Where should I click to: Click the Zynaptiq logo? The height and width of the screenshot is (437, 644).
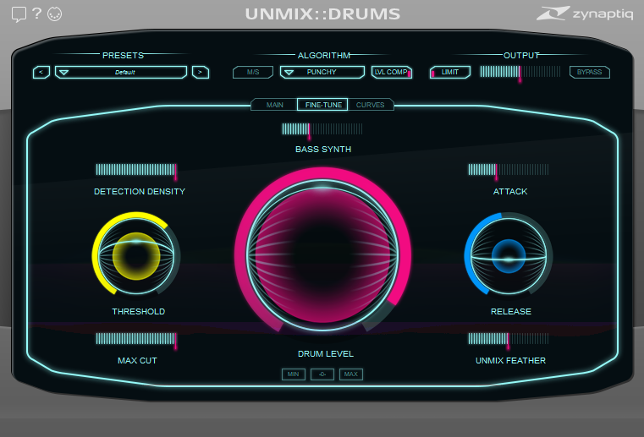pyautogui.click(x=585, y=14)
